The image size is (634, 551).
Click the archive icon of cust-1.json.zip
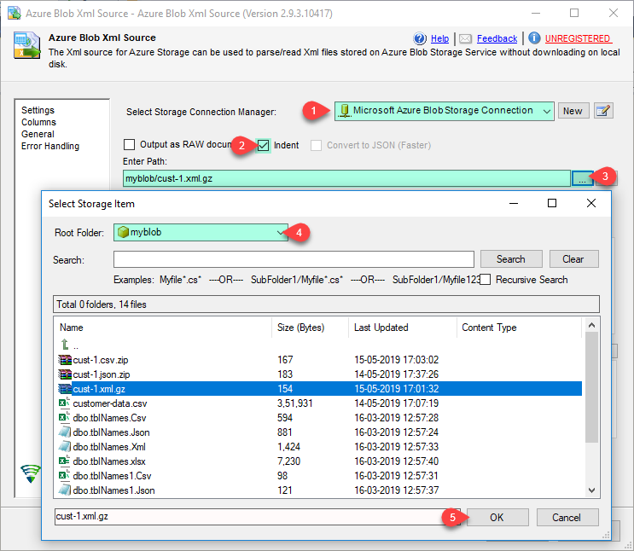click(65, 374)
